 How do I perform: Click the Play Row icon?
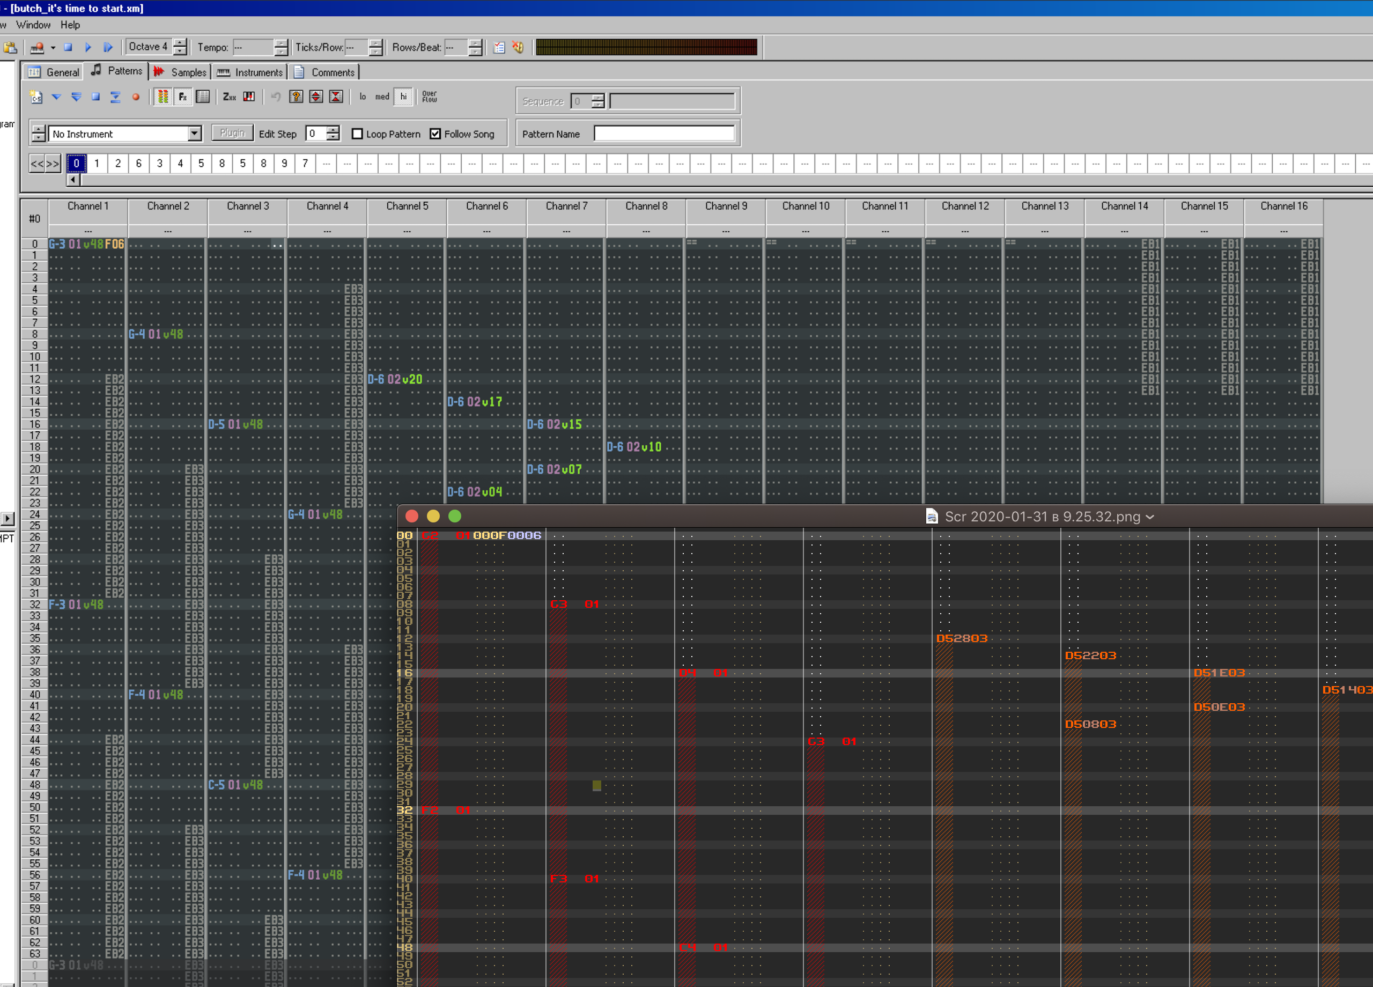coord(115,97)
